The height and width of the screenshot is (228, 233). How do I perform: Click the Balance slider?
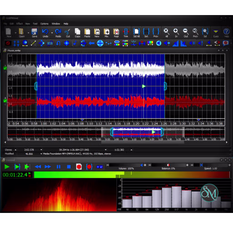click(x=168, y=165)
